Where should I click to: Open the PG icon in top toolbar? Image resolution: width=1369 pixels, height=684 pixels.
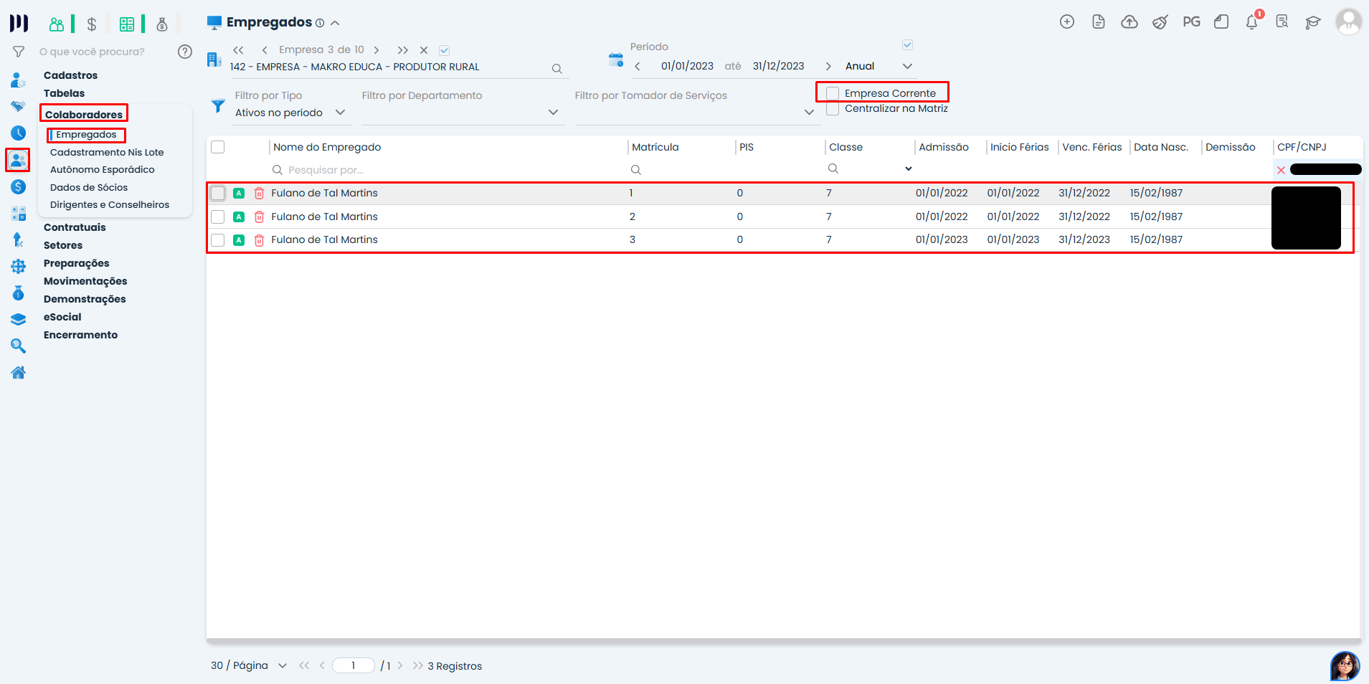pos(1191,22)
